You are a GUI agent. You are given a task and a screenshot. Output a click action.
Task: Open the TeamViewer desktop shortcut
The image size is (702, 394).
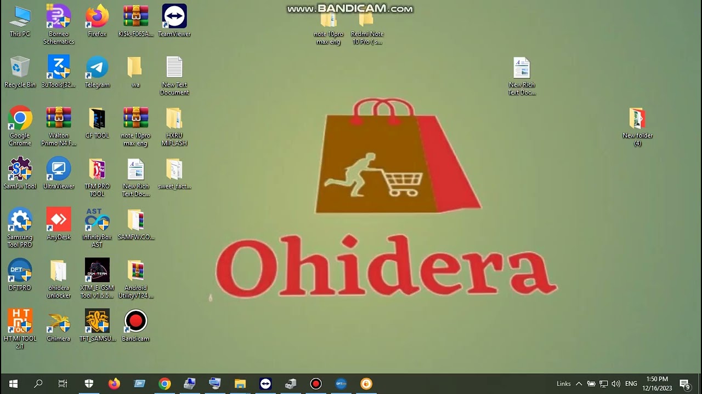click(x=174, y=21)
